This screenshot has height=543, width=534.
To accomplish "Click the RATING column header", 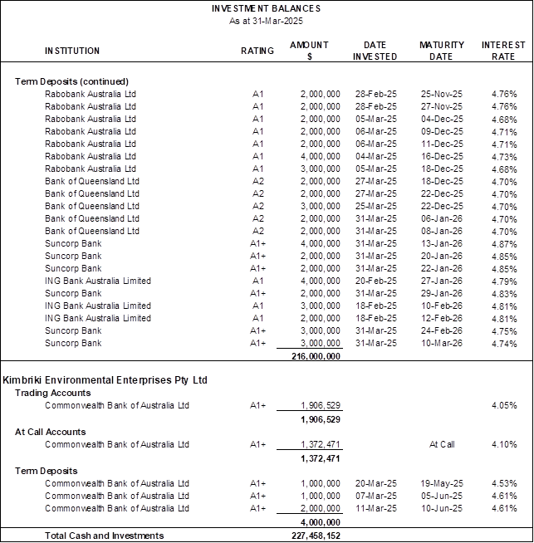I will click(257, 51).
